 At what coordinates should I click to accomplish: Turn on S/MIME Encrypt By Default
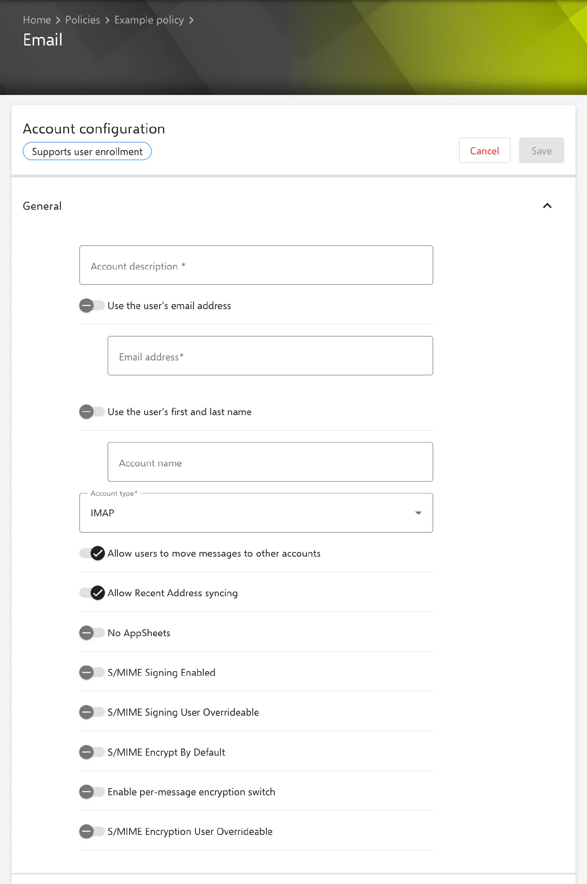[92, 752]
